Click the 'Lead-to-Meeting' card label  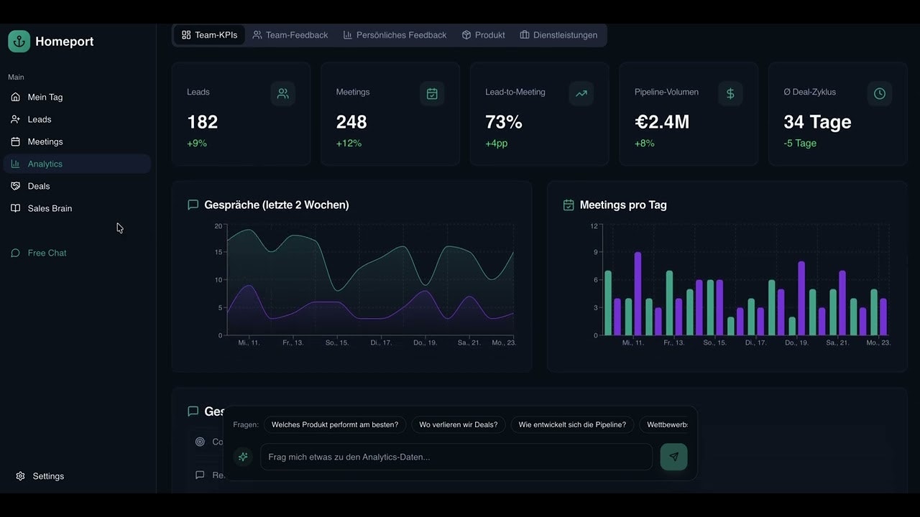(515, 92)
